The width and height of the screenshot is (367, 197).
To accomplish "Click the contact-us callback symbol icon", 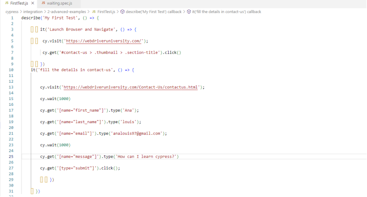I will [x=189, y=12].
